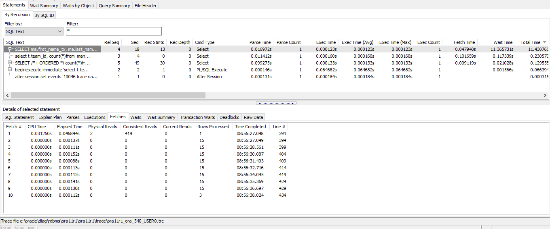Open the Waits detail tab
This screenshot has width=550, height=229.
[136, 117]
